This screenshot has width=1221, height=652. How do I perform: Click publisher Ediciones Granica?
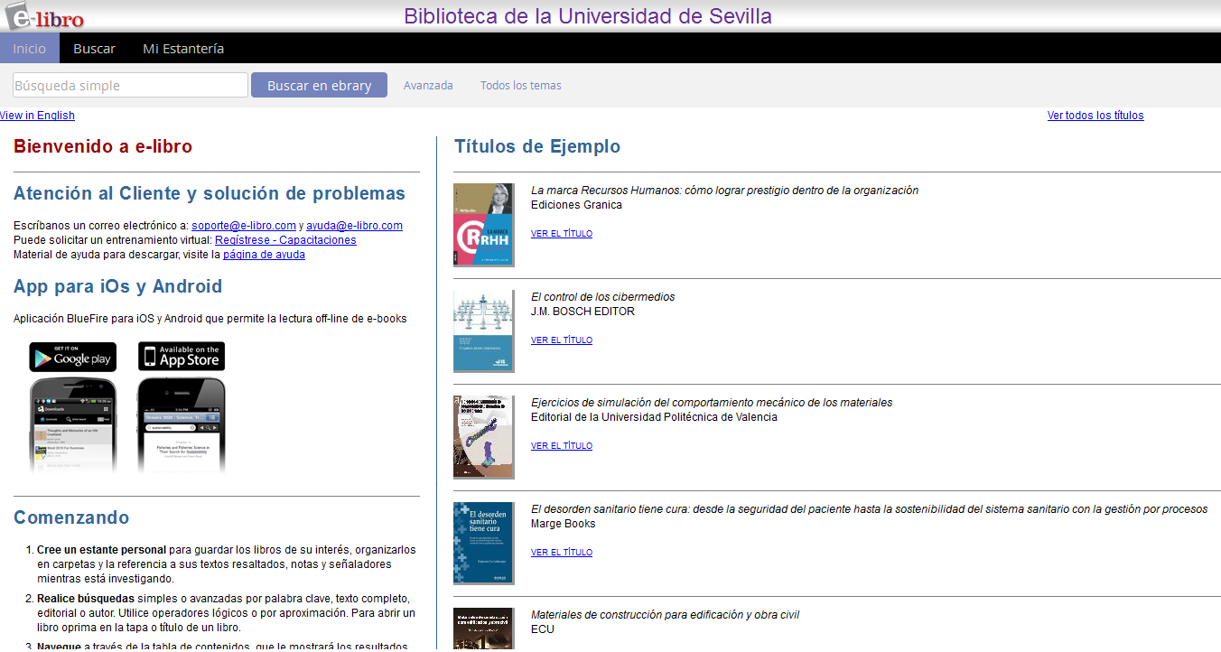pyautogui.click(x=576, y=205)
